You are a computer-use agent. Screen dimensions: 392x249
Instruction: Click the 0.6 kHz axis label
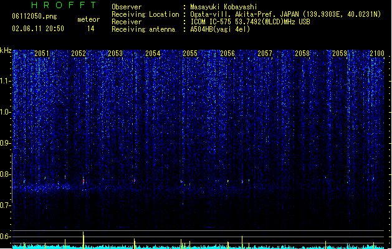click(5, 237)
